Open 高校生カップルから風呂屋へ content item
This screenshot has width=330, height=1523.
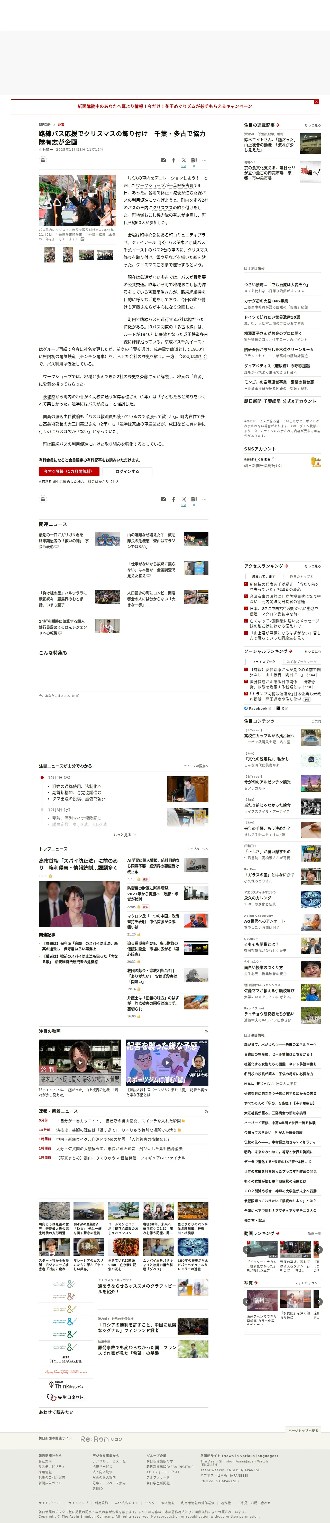tap(269, 736)
